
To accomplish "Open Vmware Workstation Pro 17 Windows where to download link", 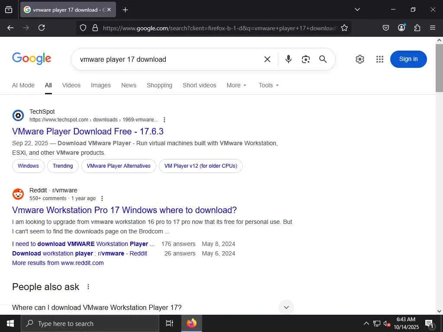I will 124,210.
